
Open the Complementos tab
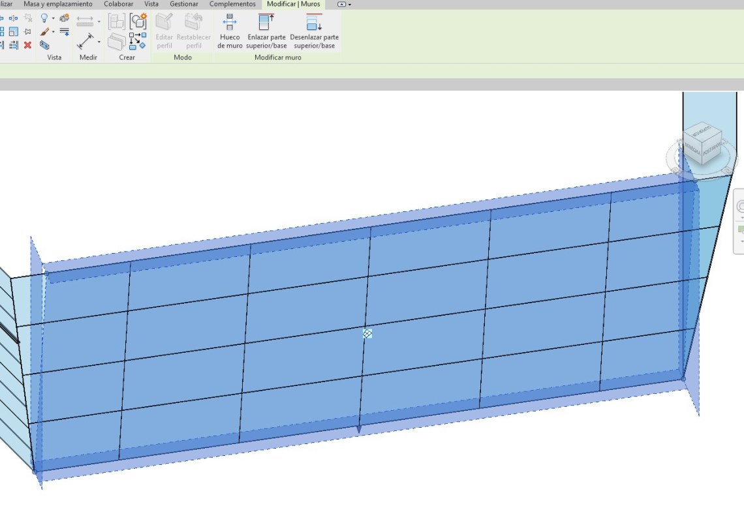[232, 5]
